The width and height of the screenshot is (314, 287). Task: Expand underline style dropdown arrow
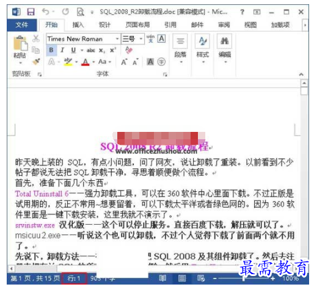point(82,50)
